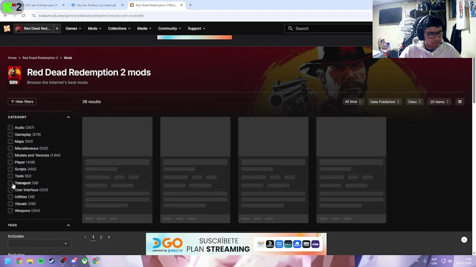Check the User Interface category filter
Viewport: 476px width, 267px height.
coord(10,190)
